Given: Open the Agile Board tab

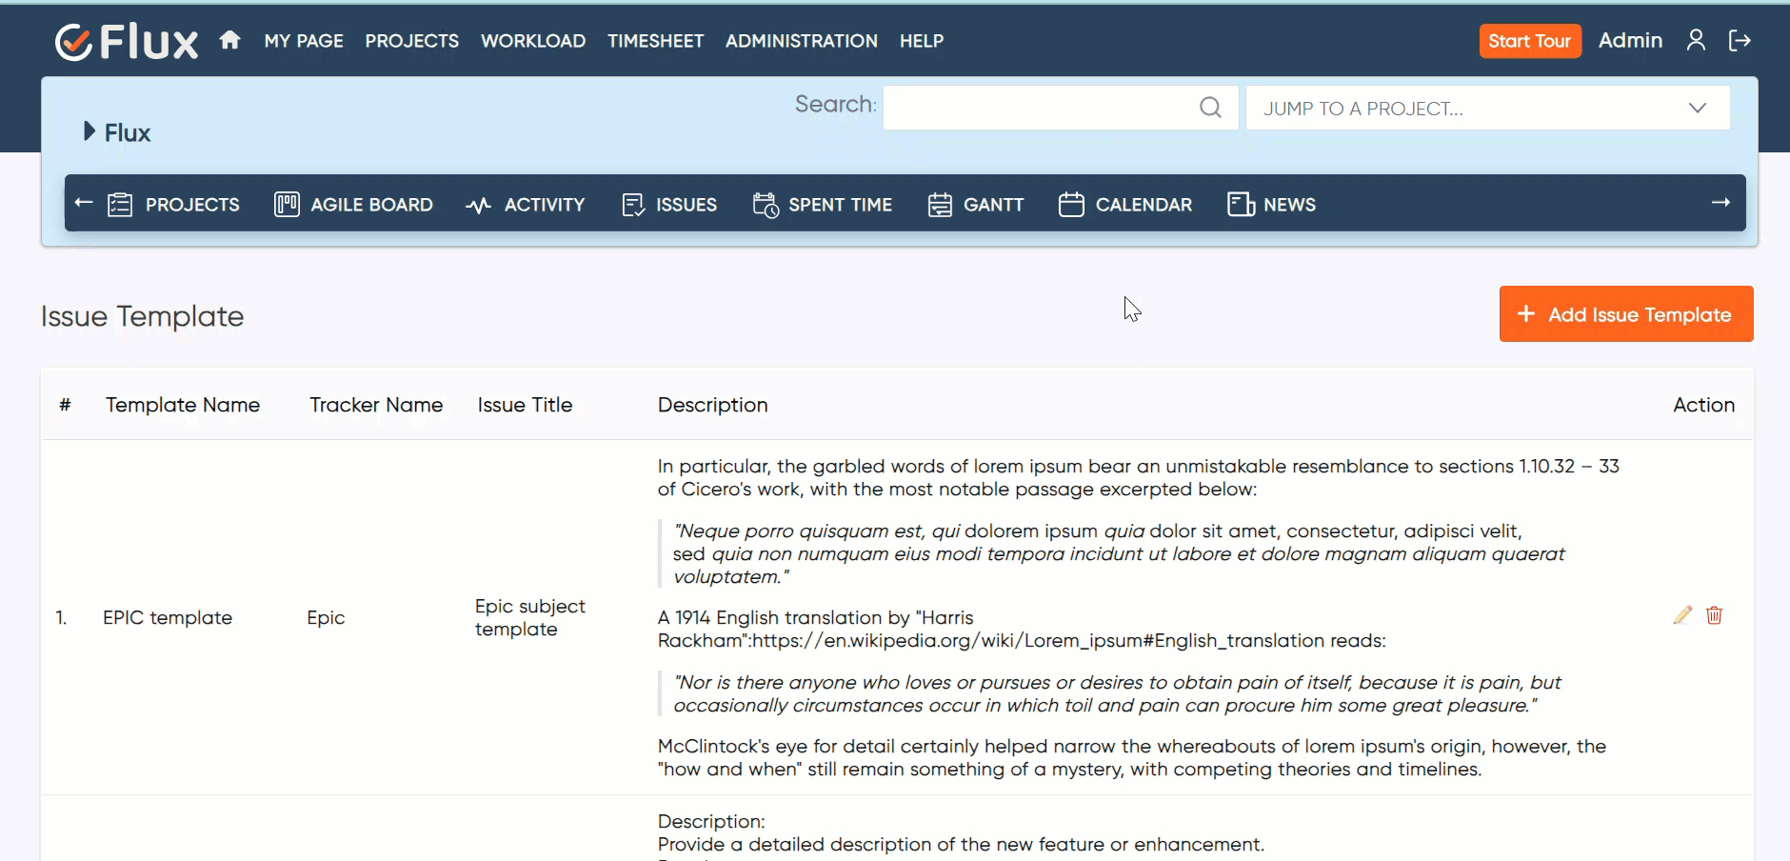Looking at the screenshot, I should (353, 205).
